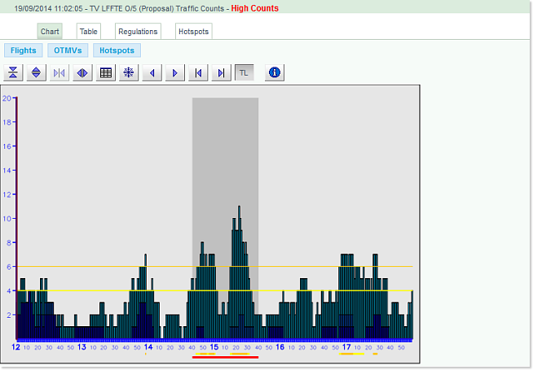
Task: Click the vertical expand arrows icon
Action: 36,73
